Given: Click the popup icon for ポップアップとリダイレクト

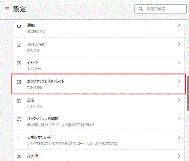Looking at the screenshot, I should 19,82.
